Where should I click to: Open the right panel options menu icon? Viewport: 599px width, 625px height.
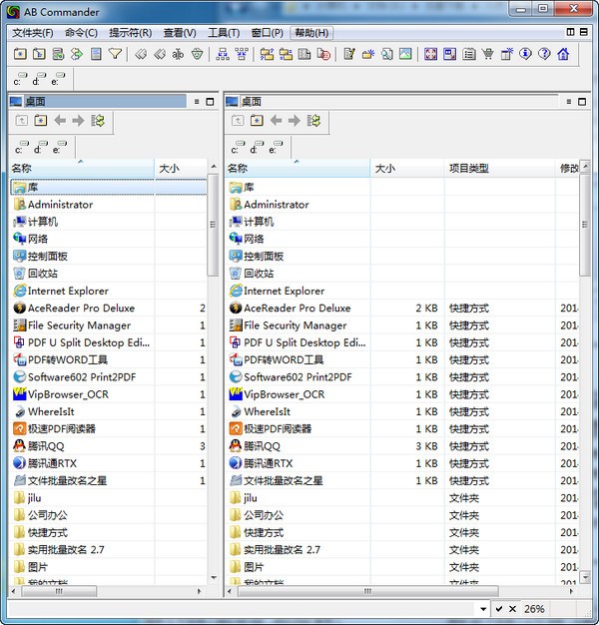569,102
